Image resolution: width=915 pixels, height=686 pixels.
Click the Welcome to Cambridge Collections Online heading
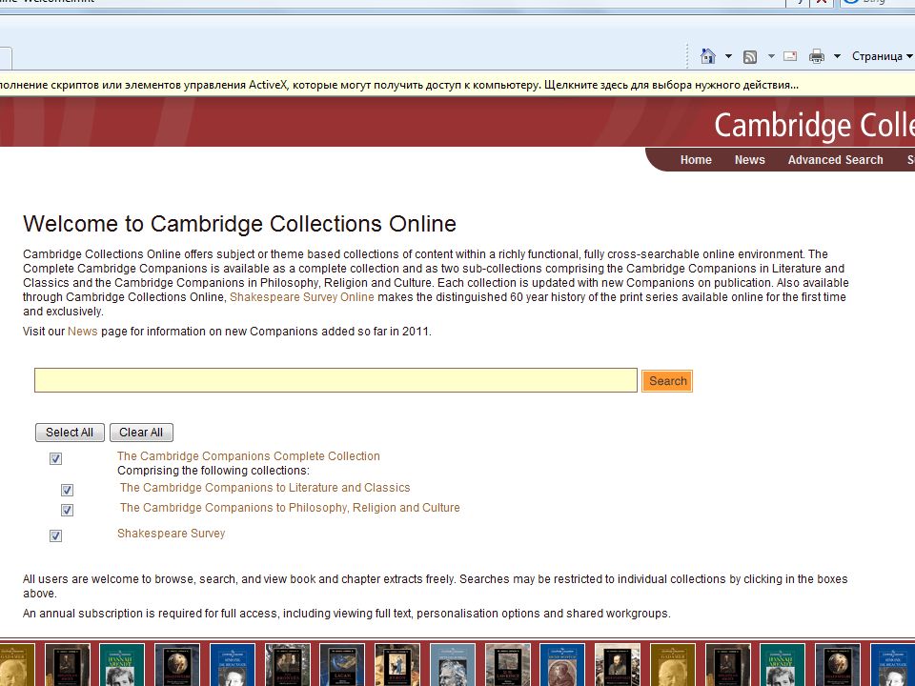point(240,224)
